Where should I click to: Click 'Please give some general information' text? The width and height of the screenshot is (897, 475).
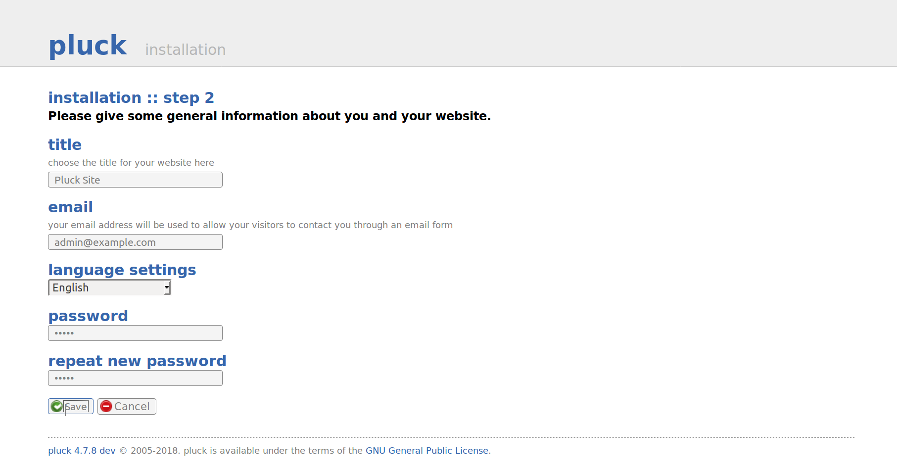(x=270, y=116)
